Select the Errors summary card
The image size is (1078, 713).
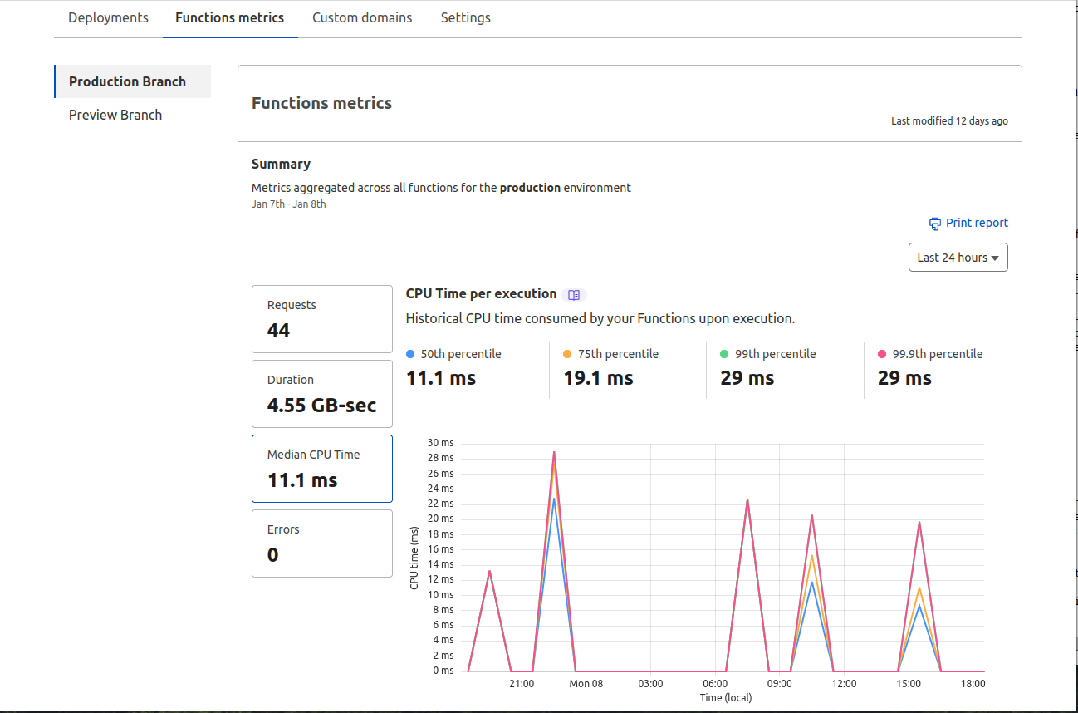pos(321,543)
